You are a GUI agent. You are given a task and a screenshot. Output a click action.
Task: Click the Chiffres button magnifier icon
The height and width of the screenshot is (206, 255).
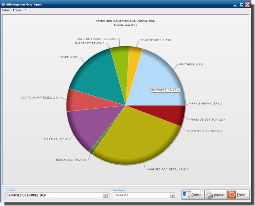[x=187, y=195]
